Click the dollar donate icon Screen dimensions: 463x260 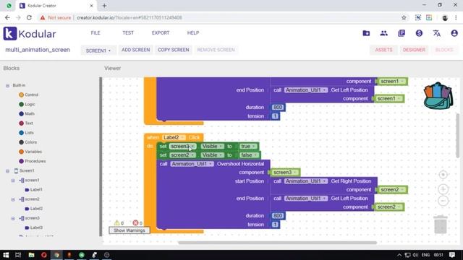[419, 33]
